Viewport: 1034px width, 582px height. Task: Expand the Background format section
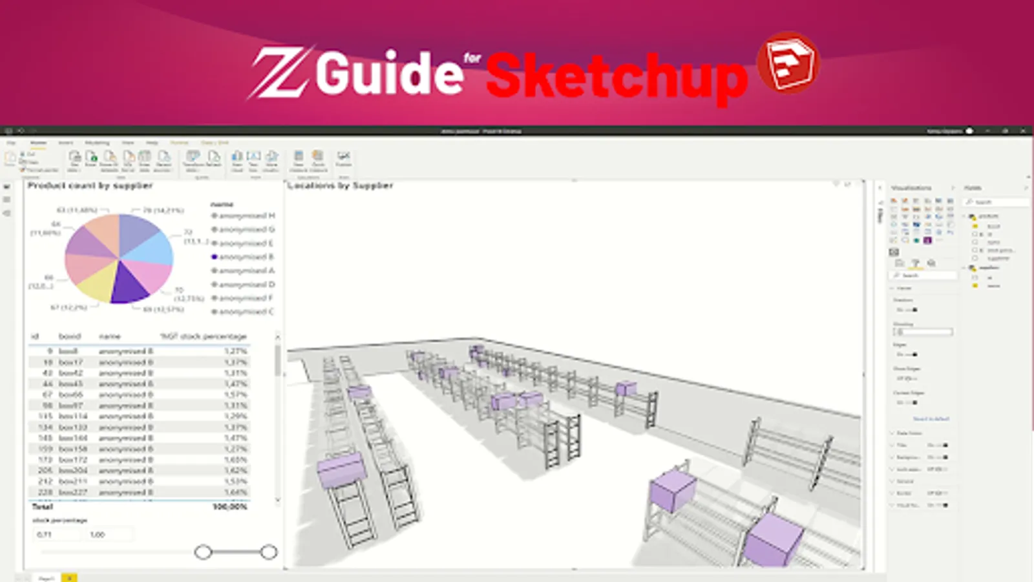(x=893, y=457)
